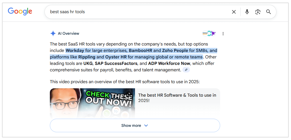Image resolution: width=291 pixels, height=140 pixels.
Task: Click the bold ADP Workforce Now text
Action: pos(169,63)
